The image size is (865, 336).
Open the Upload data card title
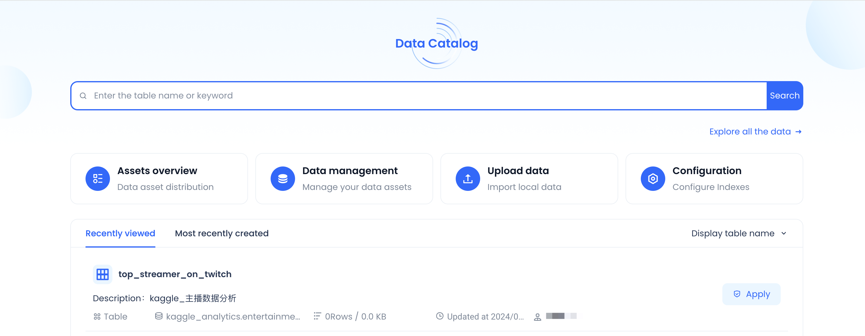click(x=518, y=171)
